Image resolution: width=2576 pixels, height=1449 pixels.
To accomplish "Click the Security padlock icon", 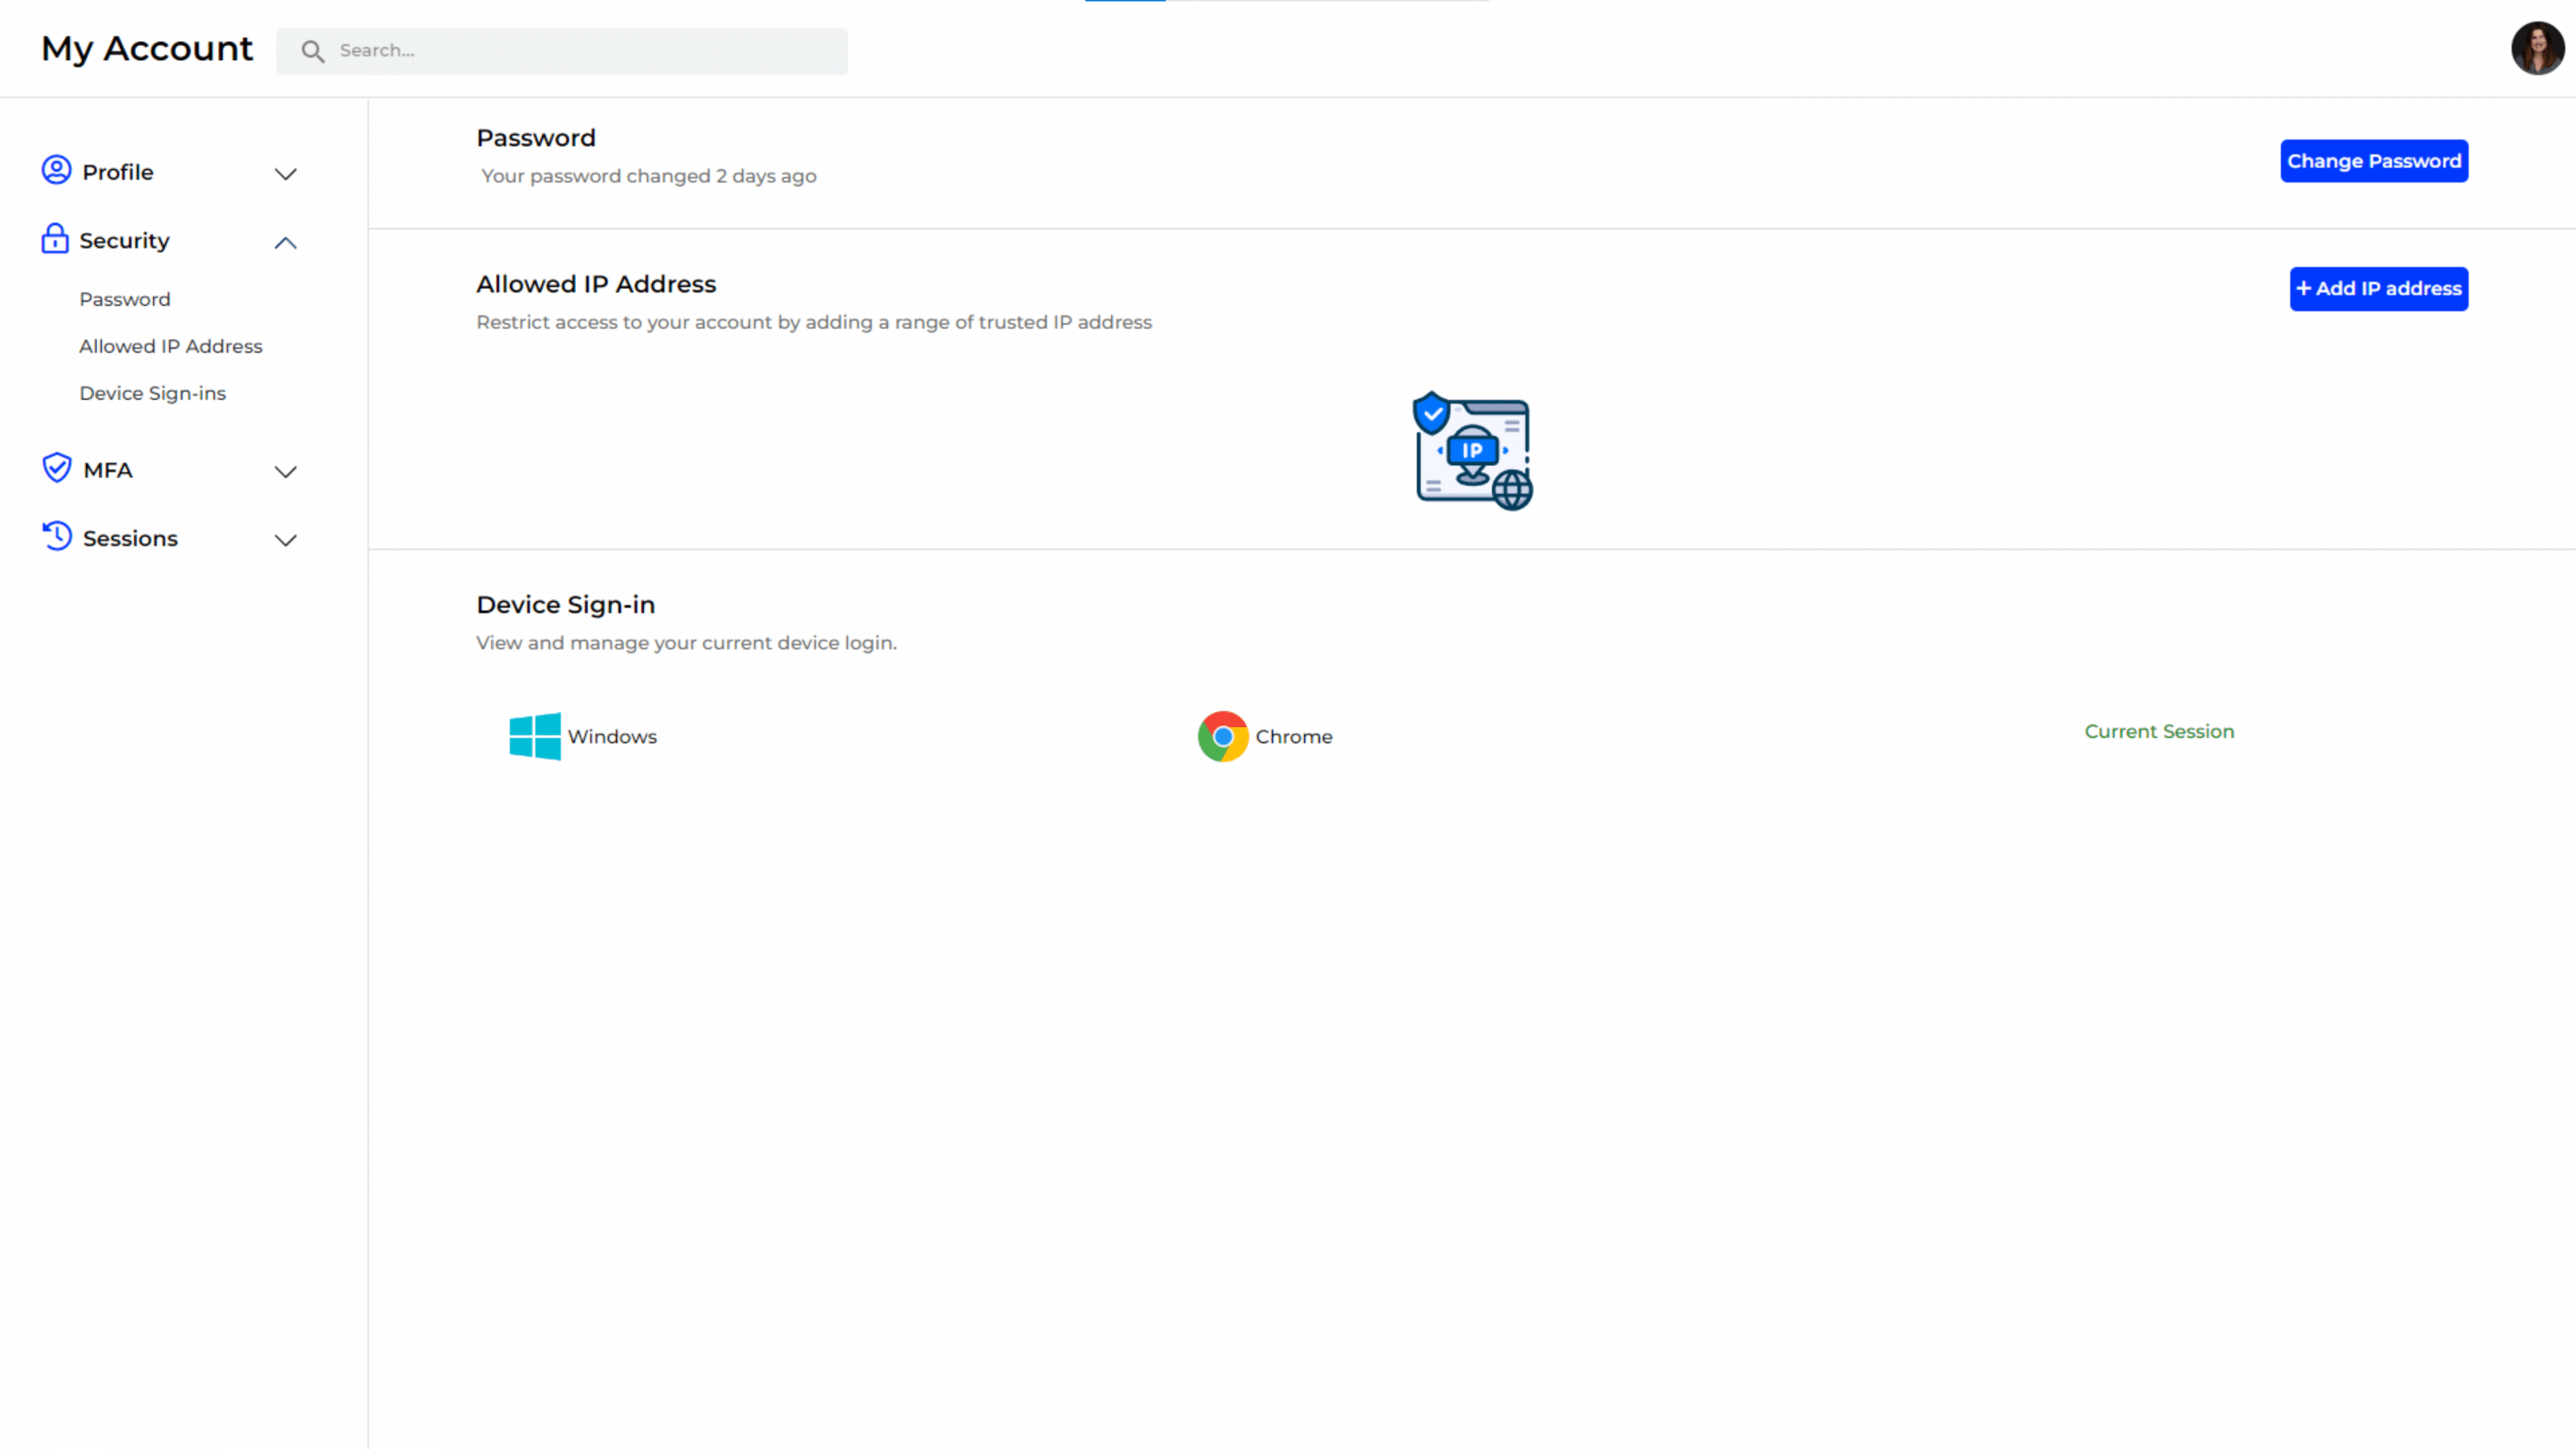I will click(55, 239).
